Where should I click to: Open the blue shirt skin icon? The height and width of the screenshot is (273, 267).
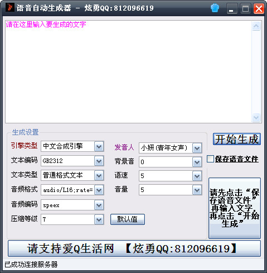(215, 8)
